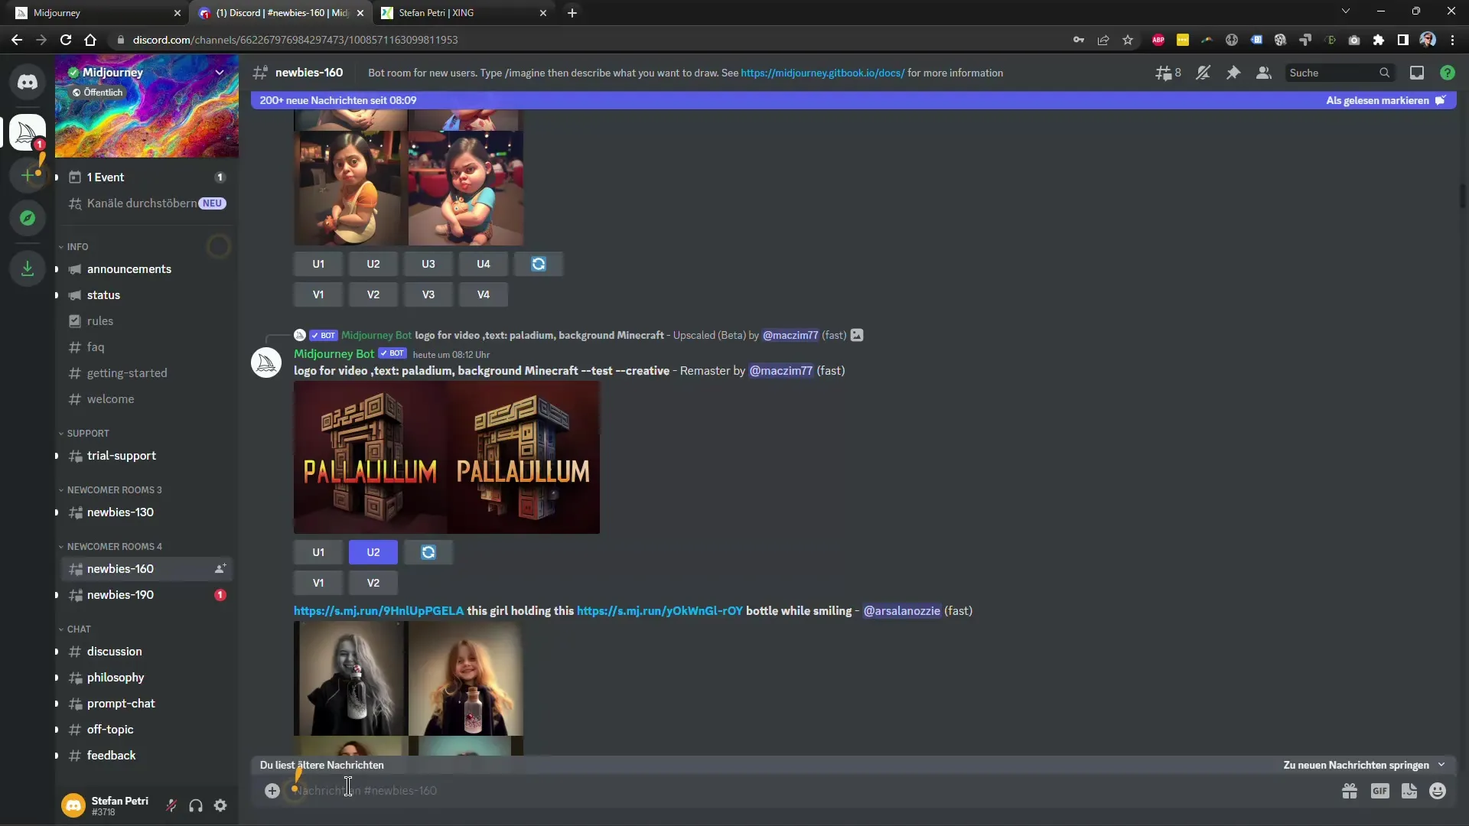The width and height of the screenshot is (1469, 826).
Task: Click the GIF icon in message toolbar
Action: tap(1380, 791)
